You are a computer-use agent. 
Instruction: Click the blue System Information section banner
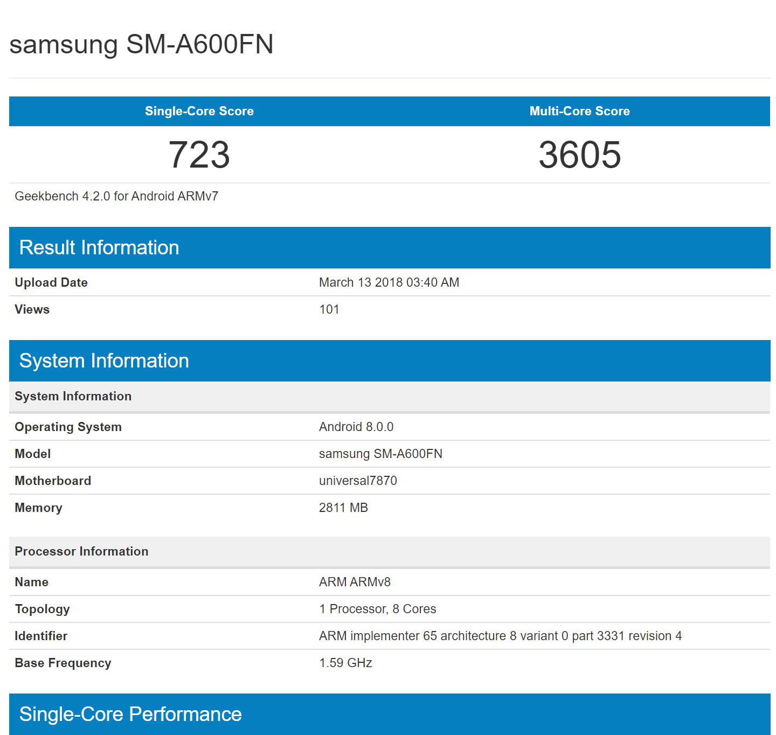(x=104, y=360)
